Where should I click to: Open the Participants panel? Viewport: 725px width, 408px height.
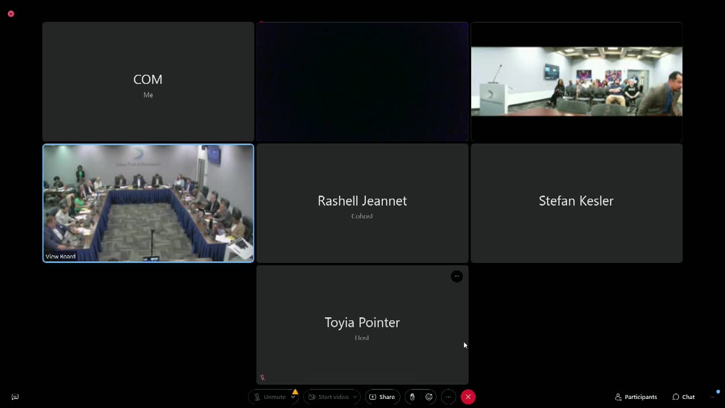[x=636, y=397]
